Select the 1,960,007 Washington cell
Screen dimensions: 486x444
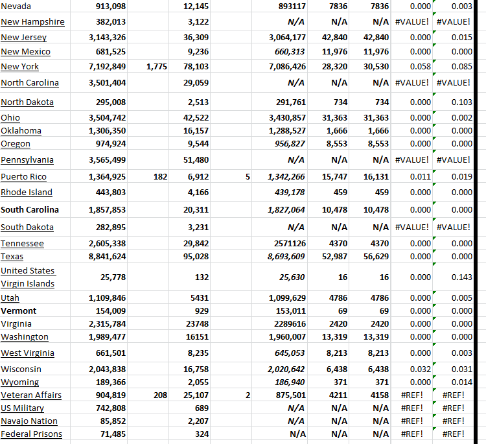click(x=280, y=336)
